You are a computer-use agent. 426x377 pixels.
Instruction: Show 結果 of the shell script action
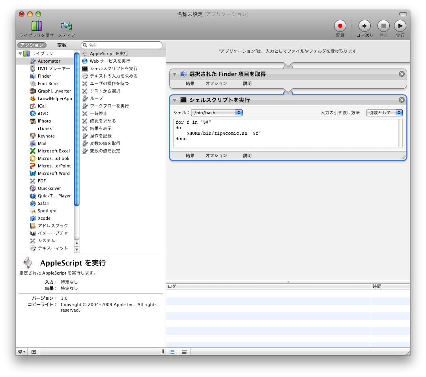coord(190,156)
